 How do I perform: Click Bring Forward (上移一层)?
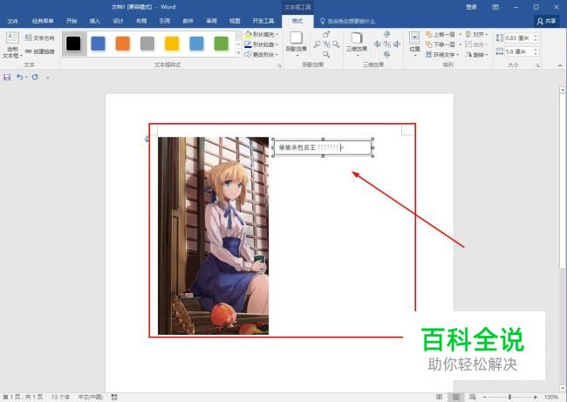[x=441, y=34]
